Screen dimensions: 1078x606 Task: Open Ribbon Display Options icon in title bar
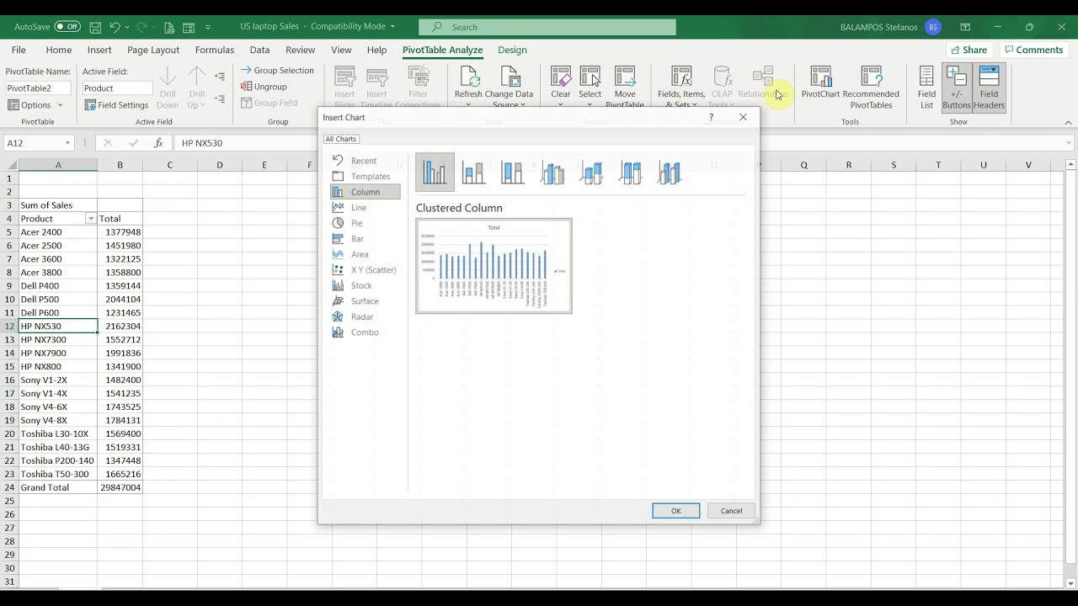coord(965,27)
